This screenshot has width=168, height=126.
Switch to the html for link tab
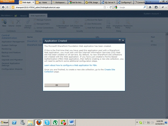click(x=76, y=2)
